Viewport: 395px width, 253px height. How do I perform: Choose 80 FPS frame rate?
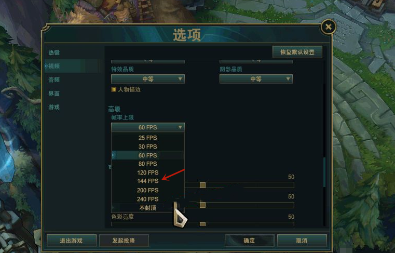click(x=148, y=164)
